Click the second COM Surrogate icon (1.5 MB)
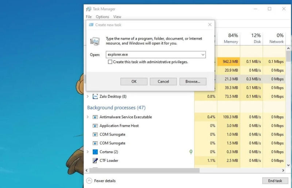This screenshot has width=292, height=188. [x=95, y=143]
